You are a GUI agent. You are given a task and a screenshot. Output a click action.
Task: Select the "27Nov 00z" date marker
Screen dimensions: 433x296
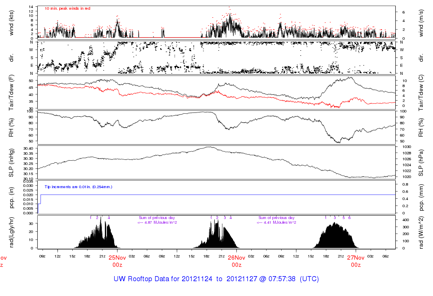click(x=356, y=261)
